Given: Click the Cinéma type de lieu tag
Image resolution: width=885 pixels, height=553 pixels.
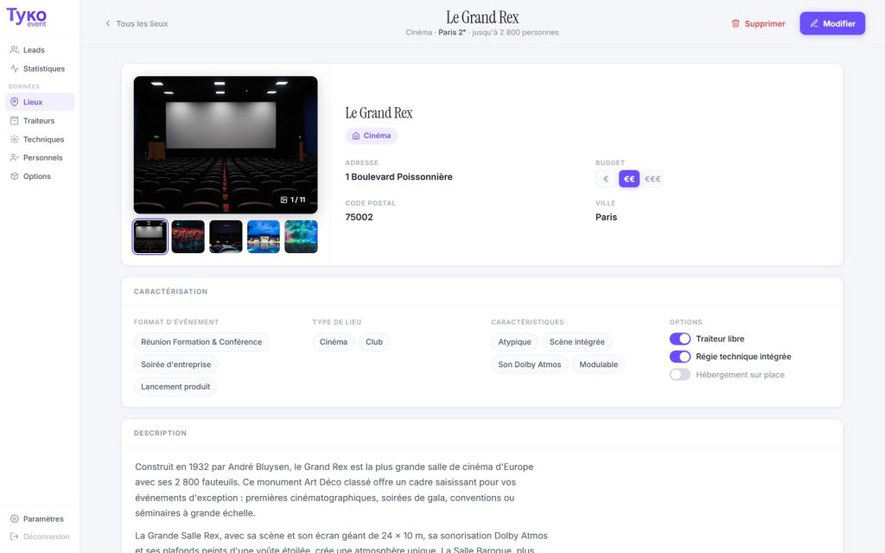Looking at the screenshot, I should 334,342.
